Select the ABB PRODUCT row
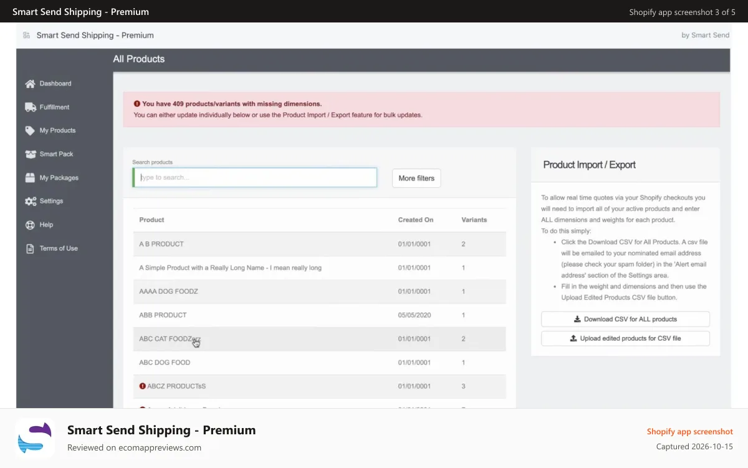This screenshot has width=748, height=468. (x=319, y=315)
